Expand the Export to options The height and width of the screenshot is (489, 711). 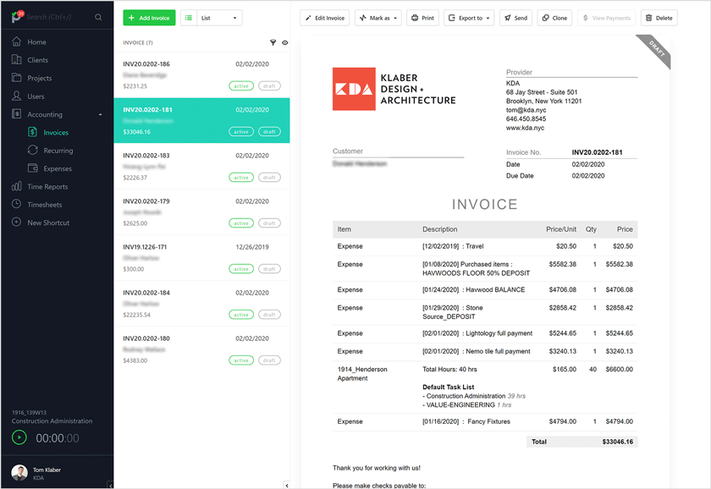coord(469,17)
